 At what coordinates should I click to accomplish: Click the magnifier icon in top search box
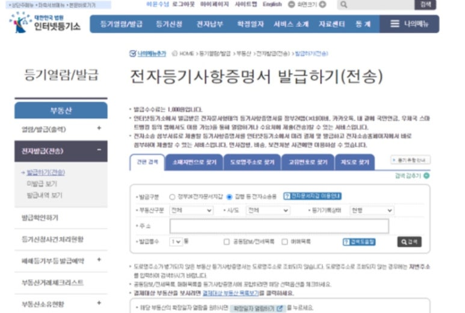[343, 4]
